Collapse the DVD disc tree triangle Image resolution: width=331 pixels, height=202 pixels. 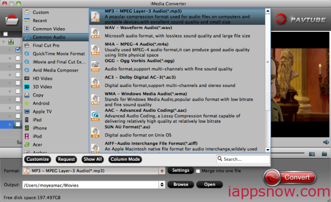tap(3, 42)
